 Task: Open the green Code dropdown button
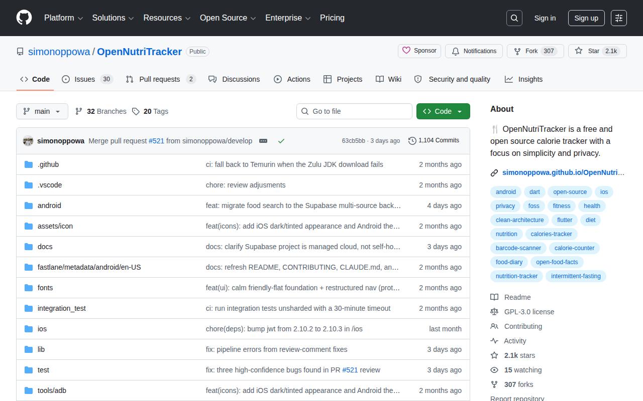click(443, 111)
